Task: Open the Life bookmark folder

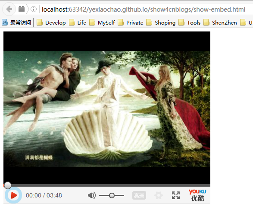Action: coord(78,22)
